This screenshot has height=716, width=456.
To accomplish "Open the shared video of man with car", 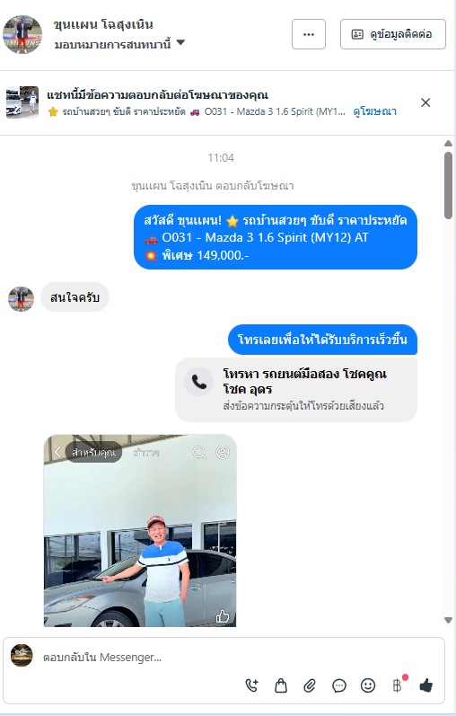I will click(x=140, y=530).
